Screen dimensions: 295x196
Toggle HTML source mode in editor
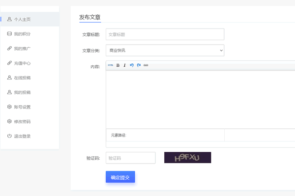[111, 65]
